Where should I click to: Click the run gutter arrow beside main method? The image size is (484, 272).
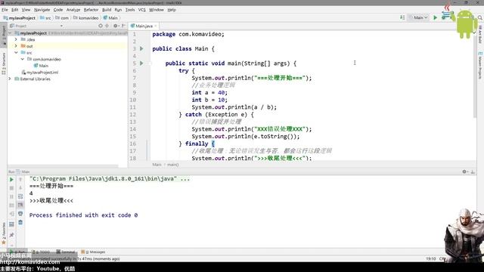pos(141,63)
